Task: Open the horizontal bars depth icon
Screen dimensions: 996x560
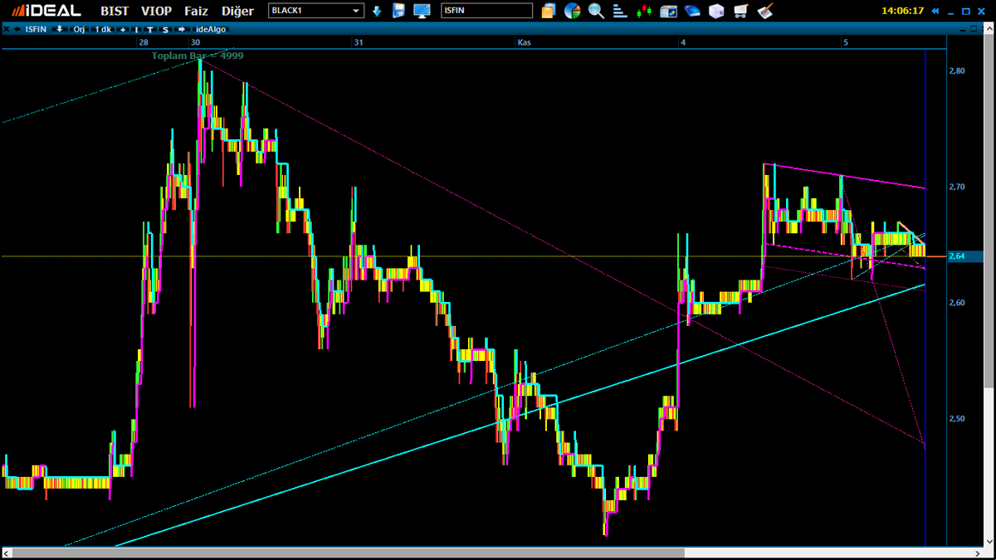Action: (x=620, y=11)
